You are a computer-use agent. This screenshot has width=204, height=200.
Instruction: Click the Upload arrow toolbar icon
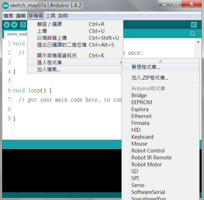(14, 25)
